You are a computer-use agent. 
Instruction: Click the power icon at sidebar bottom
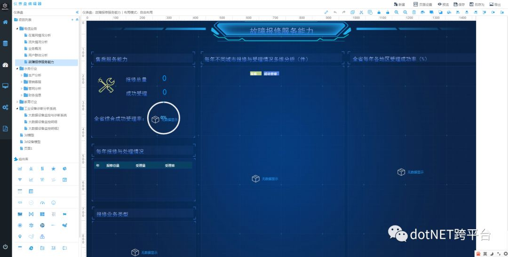click(x=5, y=247)
